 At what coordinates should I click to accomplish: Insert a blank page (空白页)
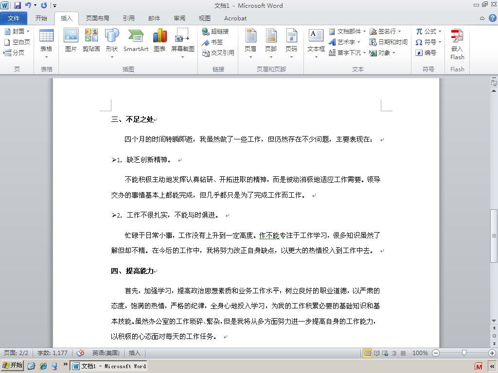point(17,42)
